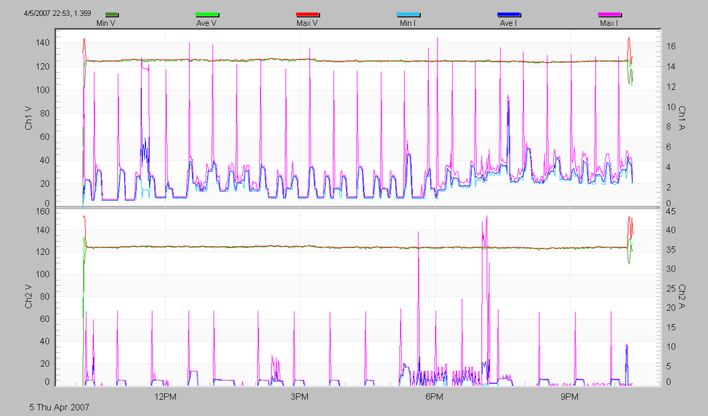The width and height of the screenshot is (708, 416).
Task: Click the 3PM time axis label
Action: click(x=299, y=396)
